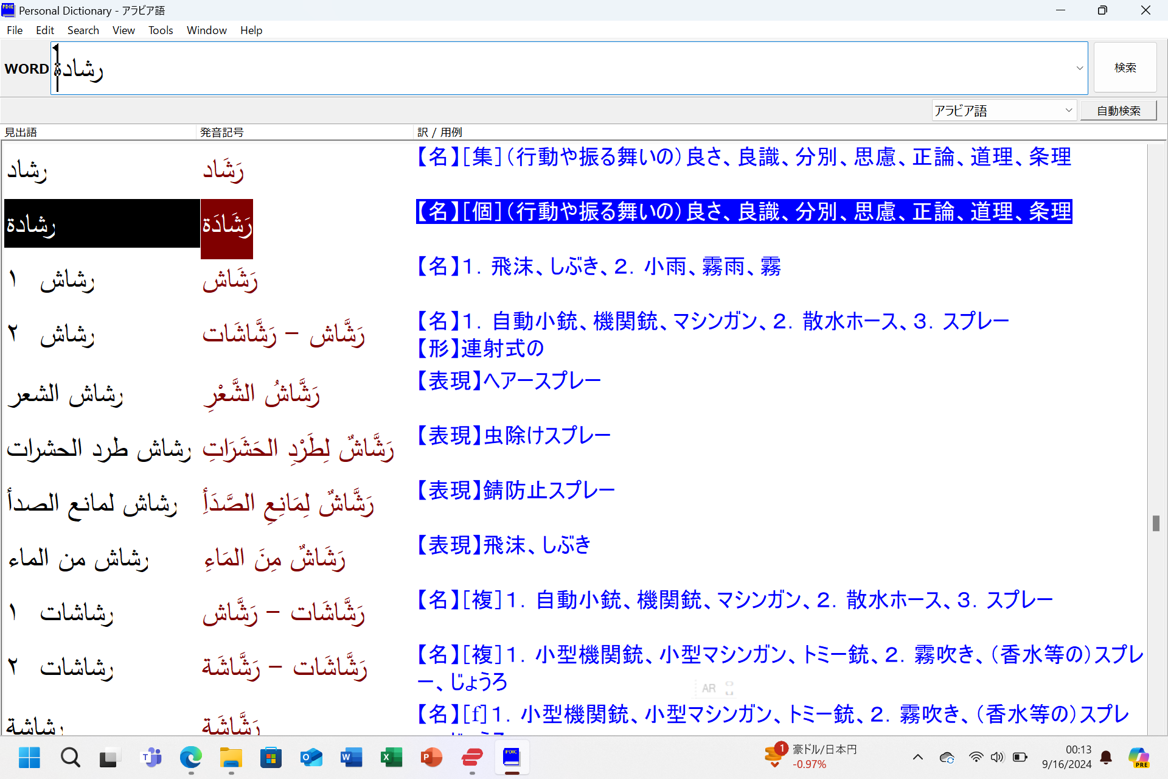The image size is (1168, 779).
Task: Click the 発音記号 column header
Action: (x=221, y=132)
